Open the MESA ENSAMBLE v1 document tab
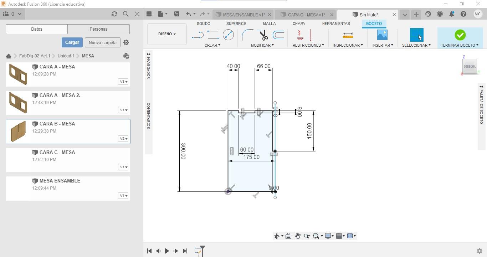Viewport: 487px width, 257px height. pos(243,15)
